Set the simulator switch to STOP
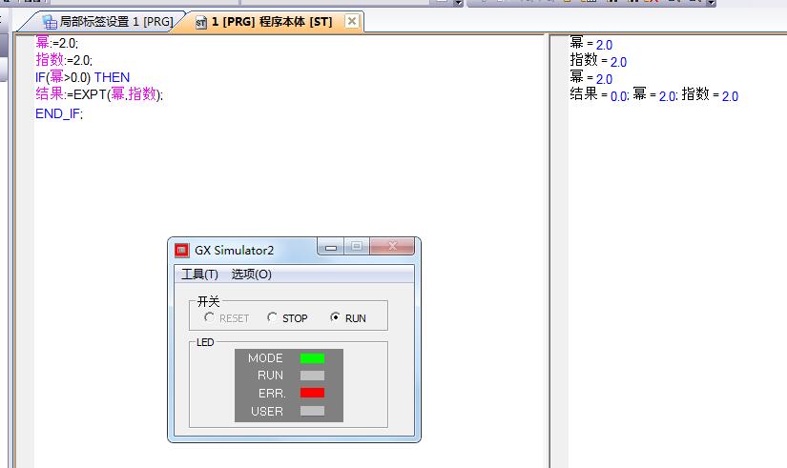787x468 pixels. pyautogui.click(x=273, y=317)
